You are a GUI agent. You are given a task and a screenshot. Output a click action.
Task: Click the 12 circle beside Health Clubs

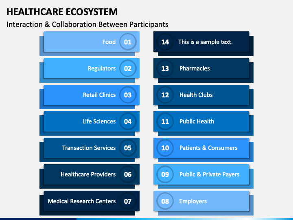coord(165,95)
